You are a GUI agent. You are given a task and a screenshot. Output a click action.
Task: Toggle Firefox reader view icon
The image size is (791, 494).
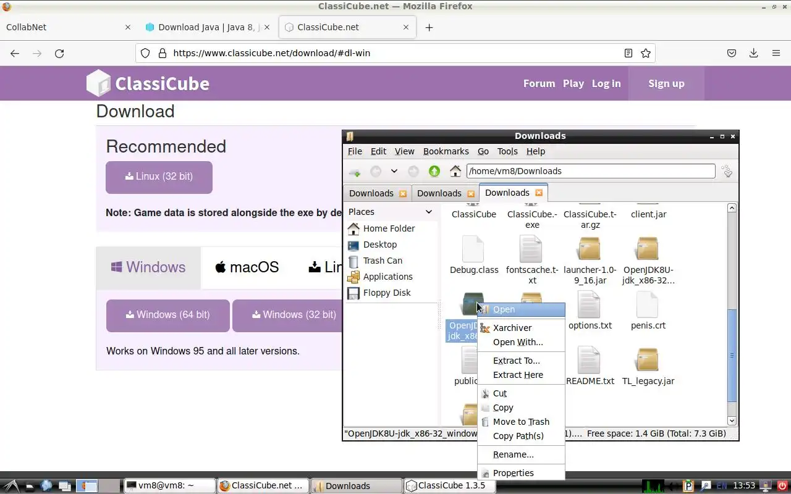628,53
